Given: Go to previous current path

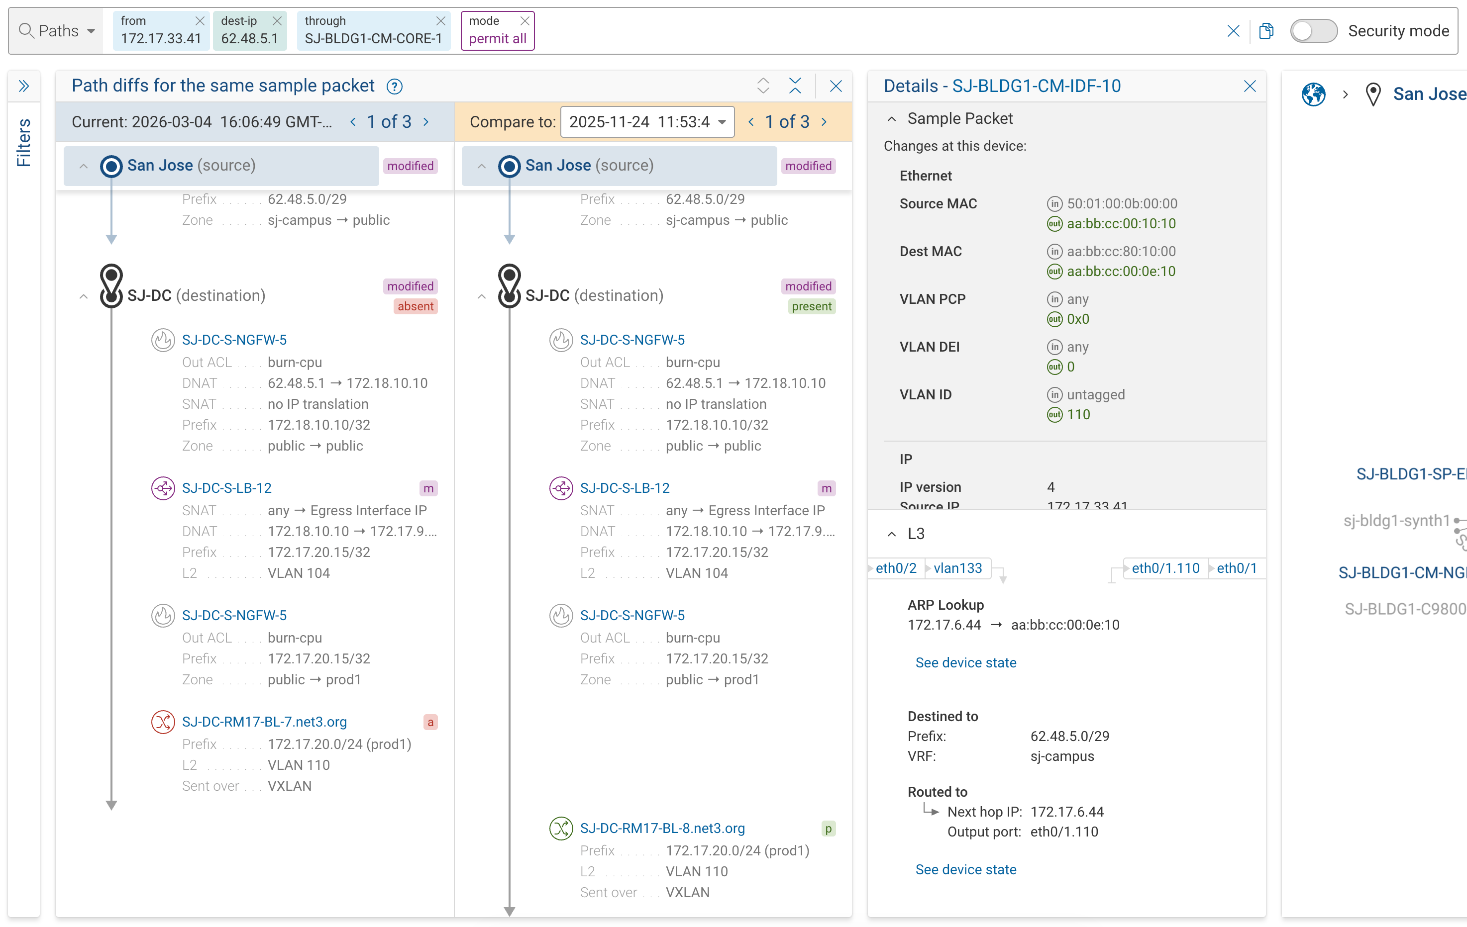Looking at the screenshot, I should click(x=353, y=122).
